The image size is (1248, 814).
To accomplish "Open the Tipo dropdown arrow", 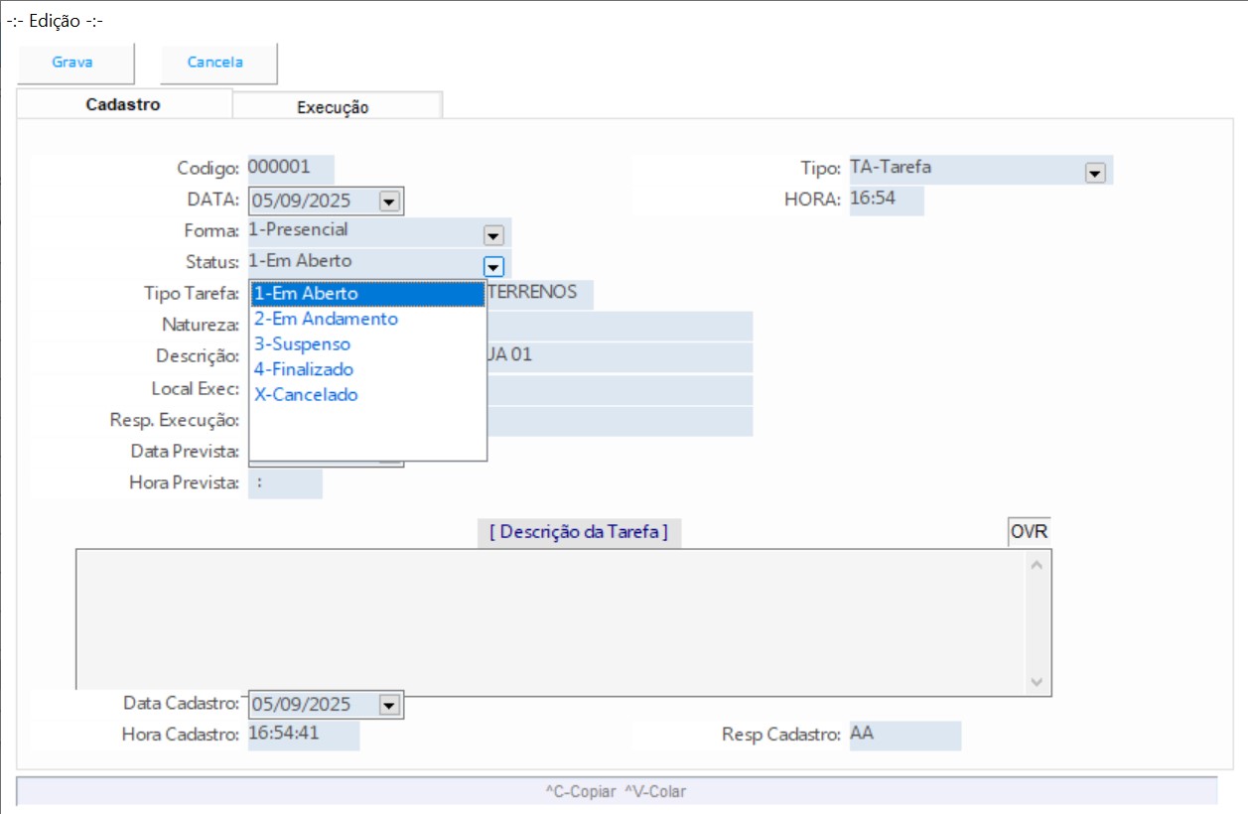I will click(1095, 173).
